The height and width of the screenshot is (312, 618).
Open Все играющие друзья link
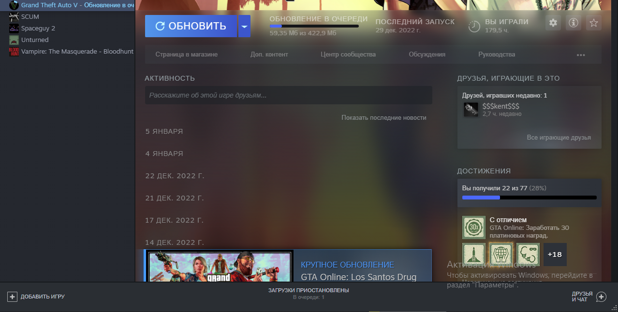tap(559, 138)
